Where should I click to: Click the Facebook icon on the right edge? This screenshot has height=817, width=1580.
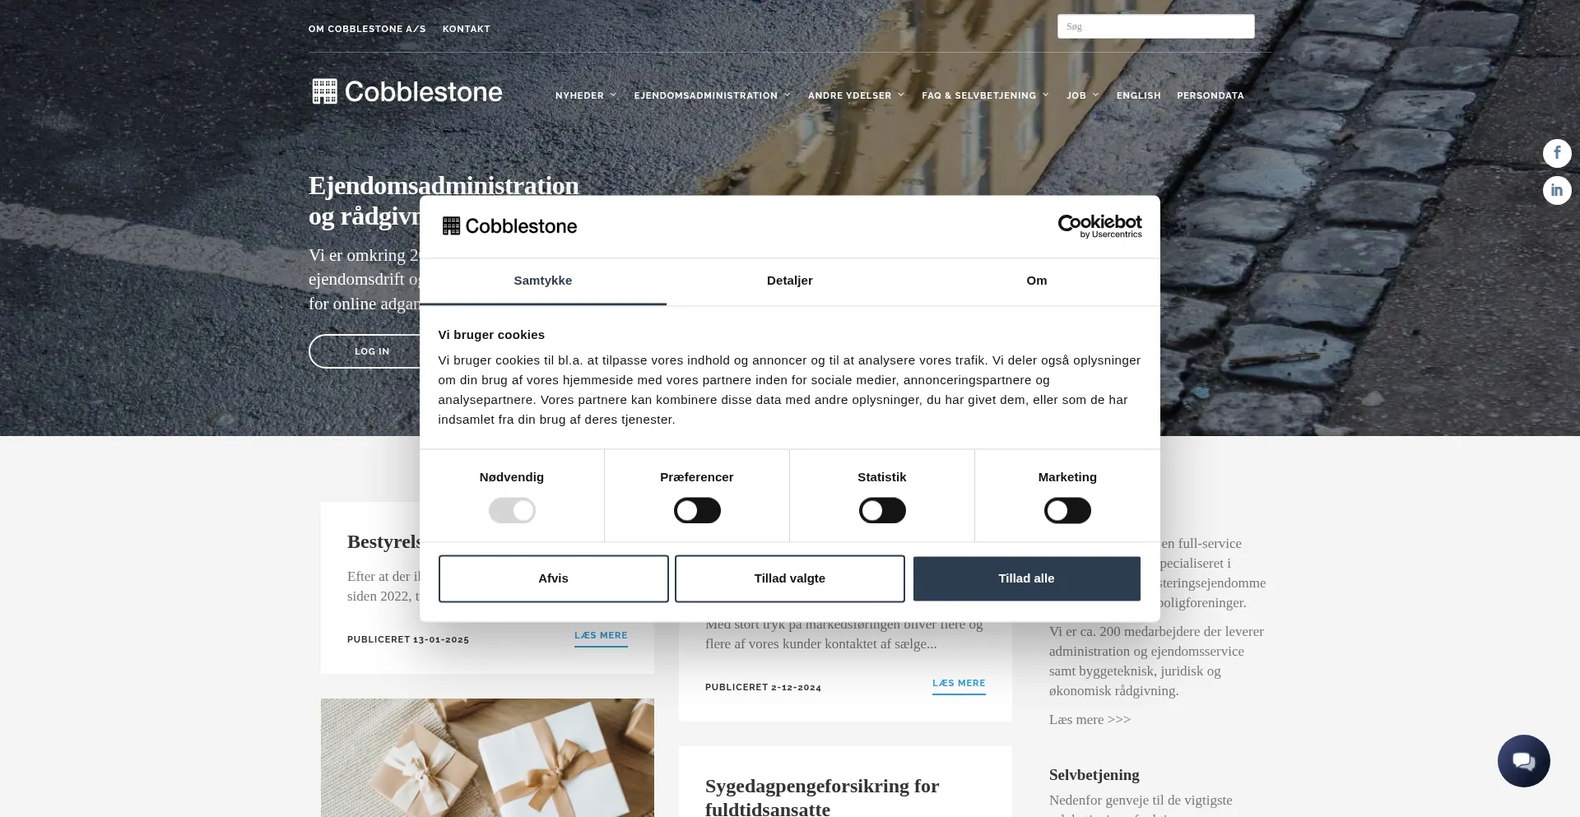(1556, 153)
